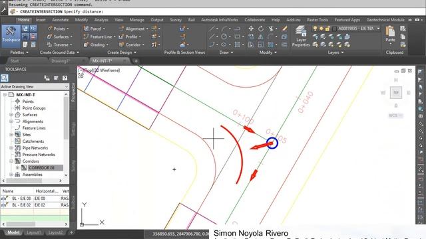Select the Trim scissors tool
The height and width of the screenshot is (239, 426).
pyautogui.click(x=271, y=29)
